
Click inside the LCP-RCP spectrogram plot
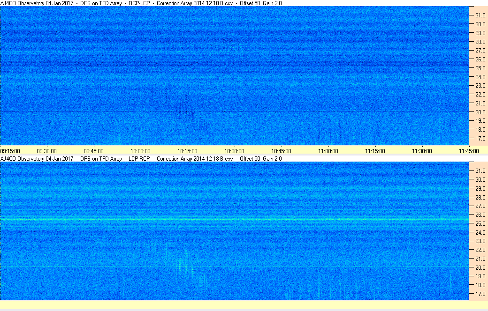click(235, 231)
